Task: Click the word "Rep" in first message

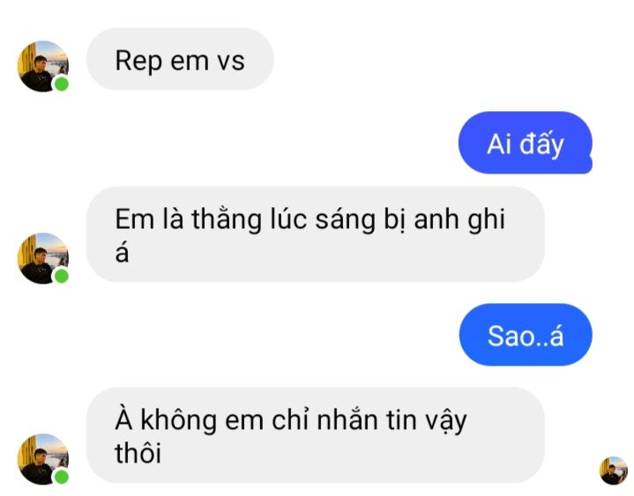Action: (x=138, y=62)
